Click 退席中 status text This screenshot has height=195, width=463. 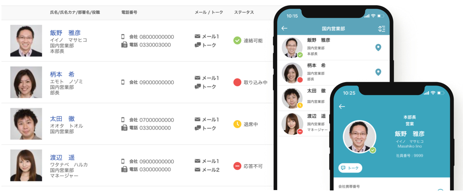pos(251,124)
